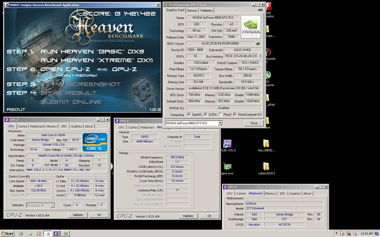Click the muted volume tray icon
The height and width of the screenshot is (237, 380).
[x=355, y=234]
